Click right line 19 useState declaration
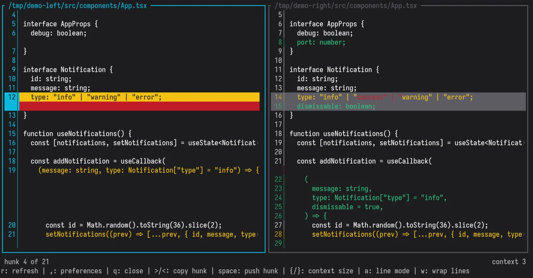 410,143
